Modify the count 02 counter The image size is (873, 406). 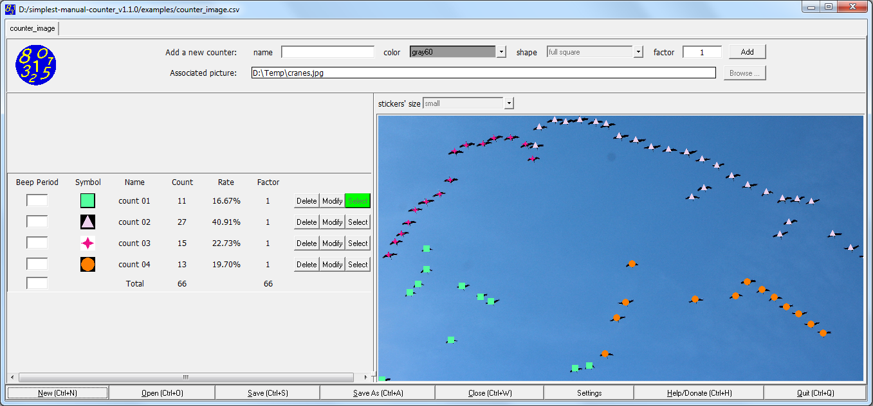(x=332, y=222)
